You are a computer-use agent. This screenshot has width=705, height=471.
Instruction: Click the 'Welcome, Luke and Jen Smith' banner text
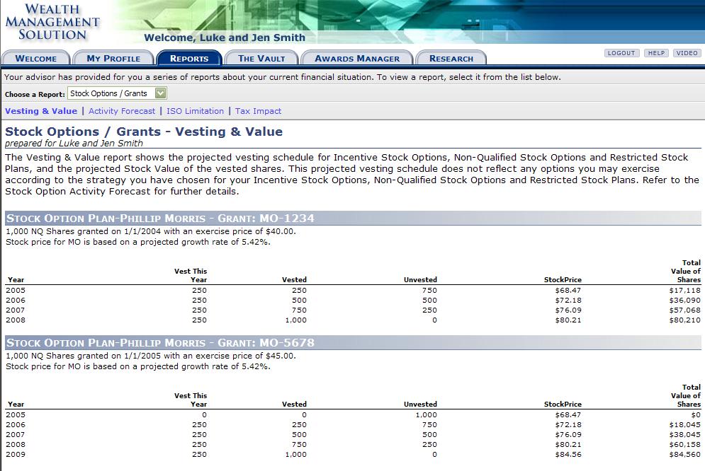click(x=225, y=37)
